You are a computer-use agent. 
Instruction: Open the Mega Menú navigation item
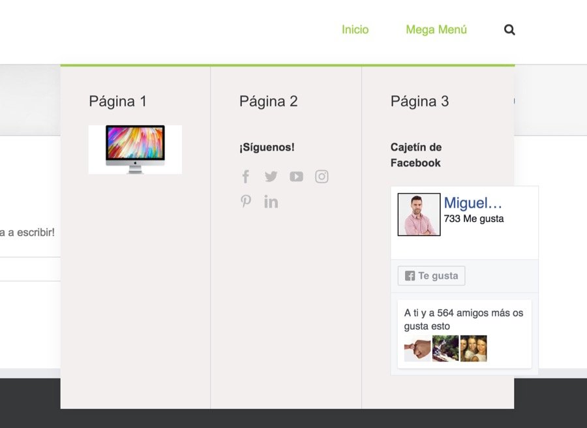[436, 29]
